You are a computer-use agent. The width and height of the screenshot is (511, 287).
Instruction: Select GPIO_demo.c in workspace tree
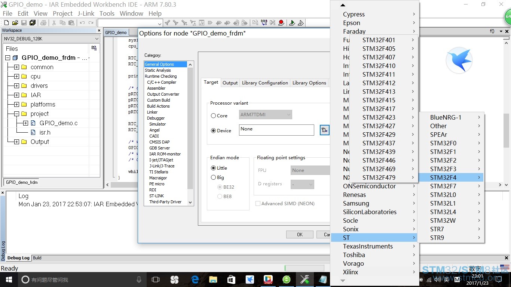58,123
